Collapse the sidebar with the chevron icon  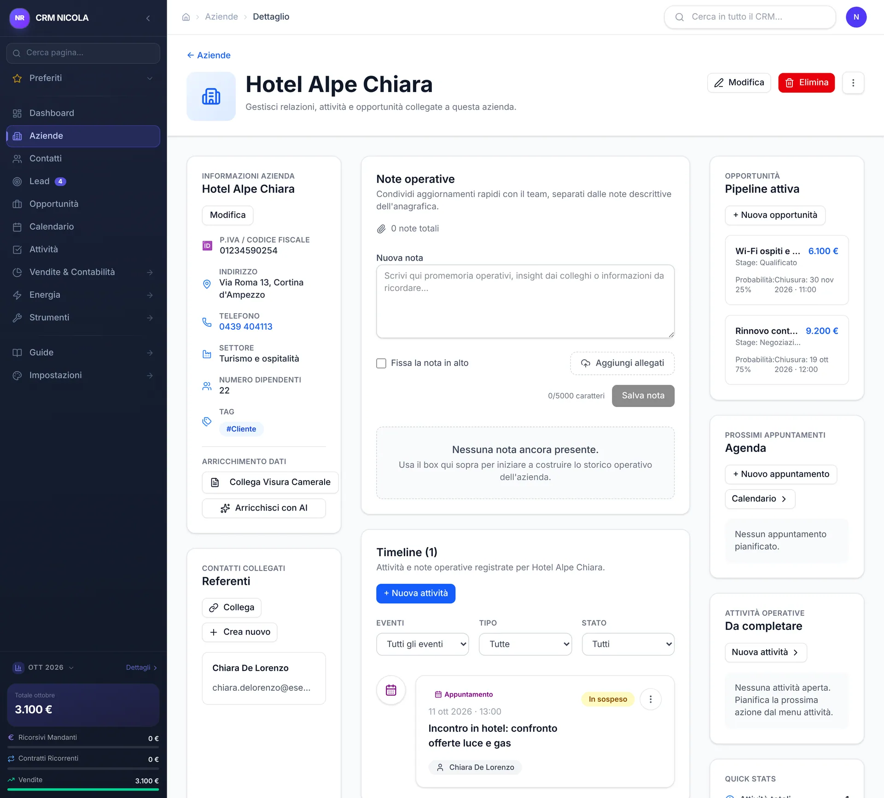[148, 18]
